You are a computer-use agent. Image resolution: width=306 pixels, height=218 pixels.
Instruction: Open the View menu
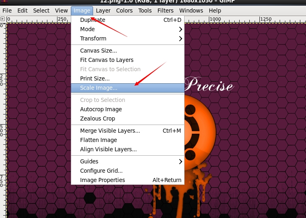click(x=61, y=11)
